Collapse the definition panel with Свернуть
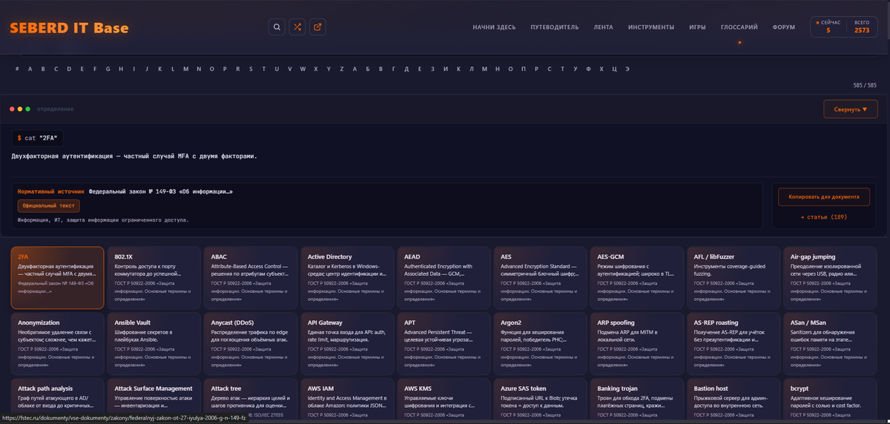Screen dimensions: 890x424 click(850, 109)
